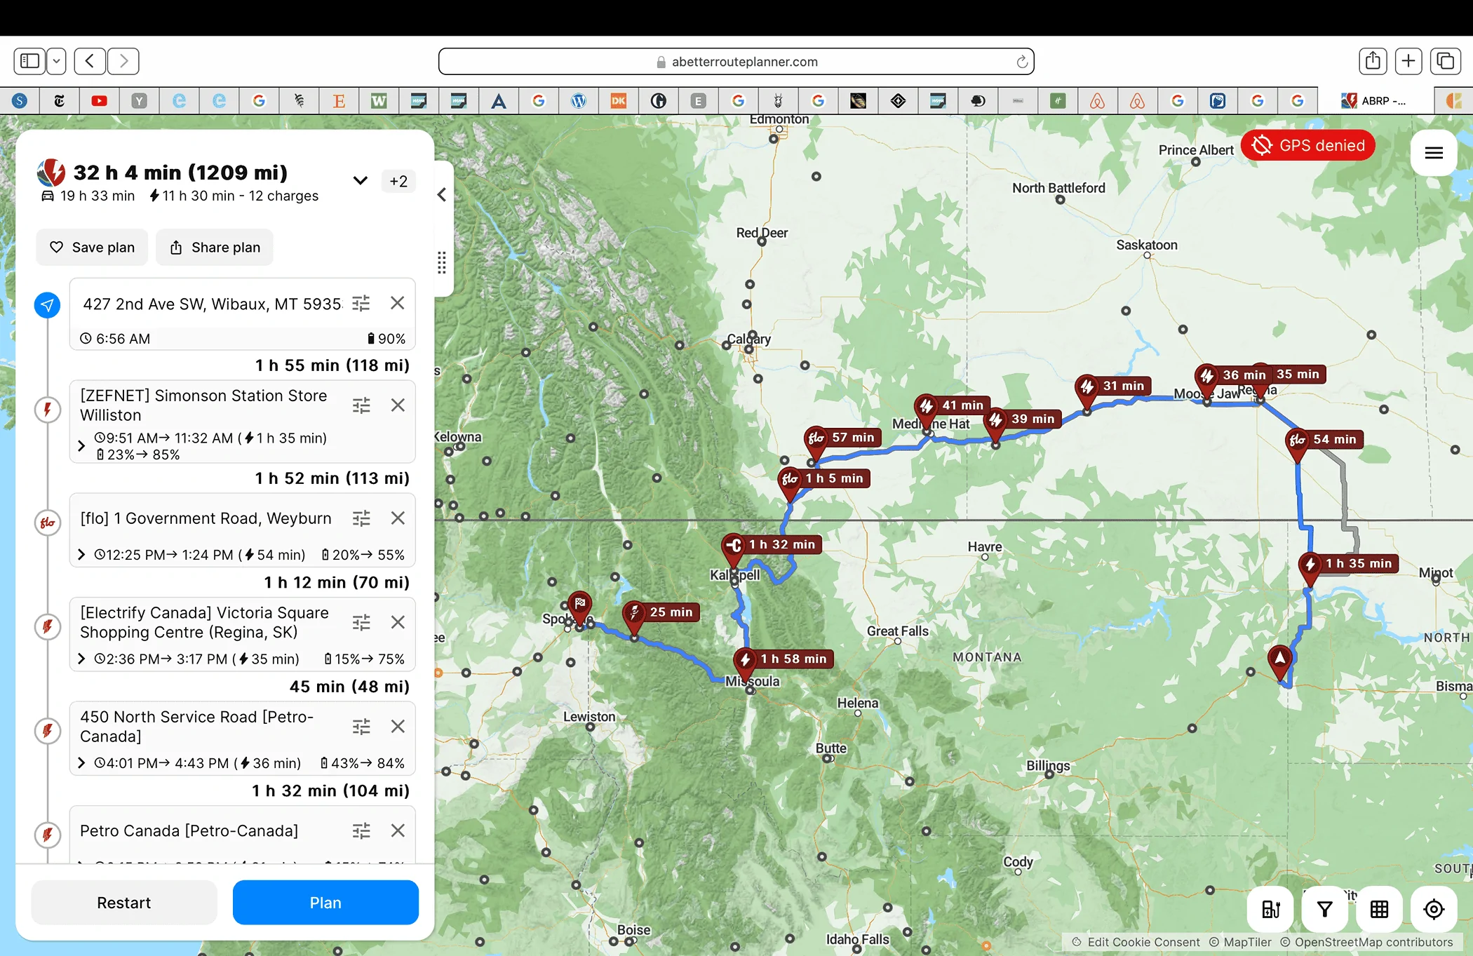
Task: Open the grid map options icon
Action: click(1379, 910)
